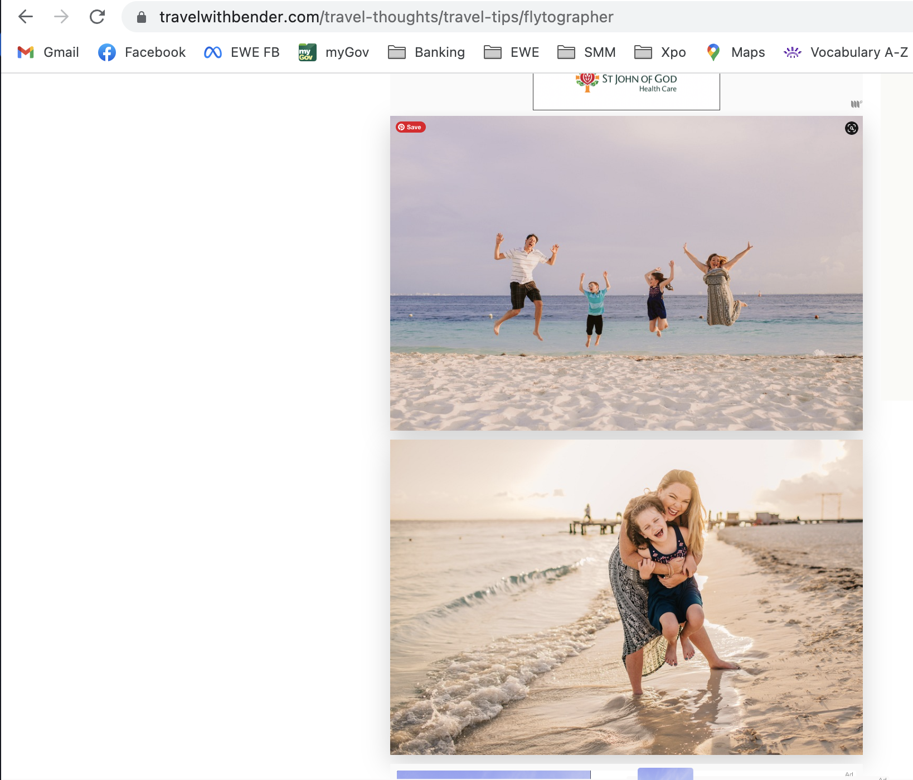Open the Vocabulary A-Z bookmark
913x780 pixels.
(846, 52)
